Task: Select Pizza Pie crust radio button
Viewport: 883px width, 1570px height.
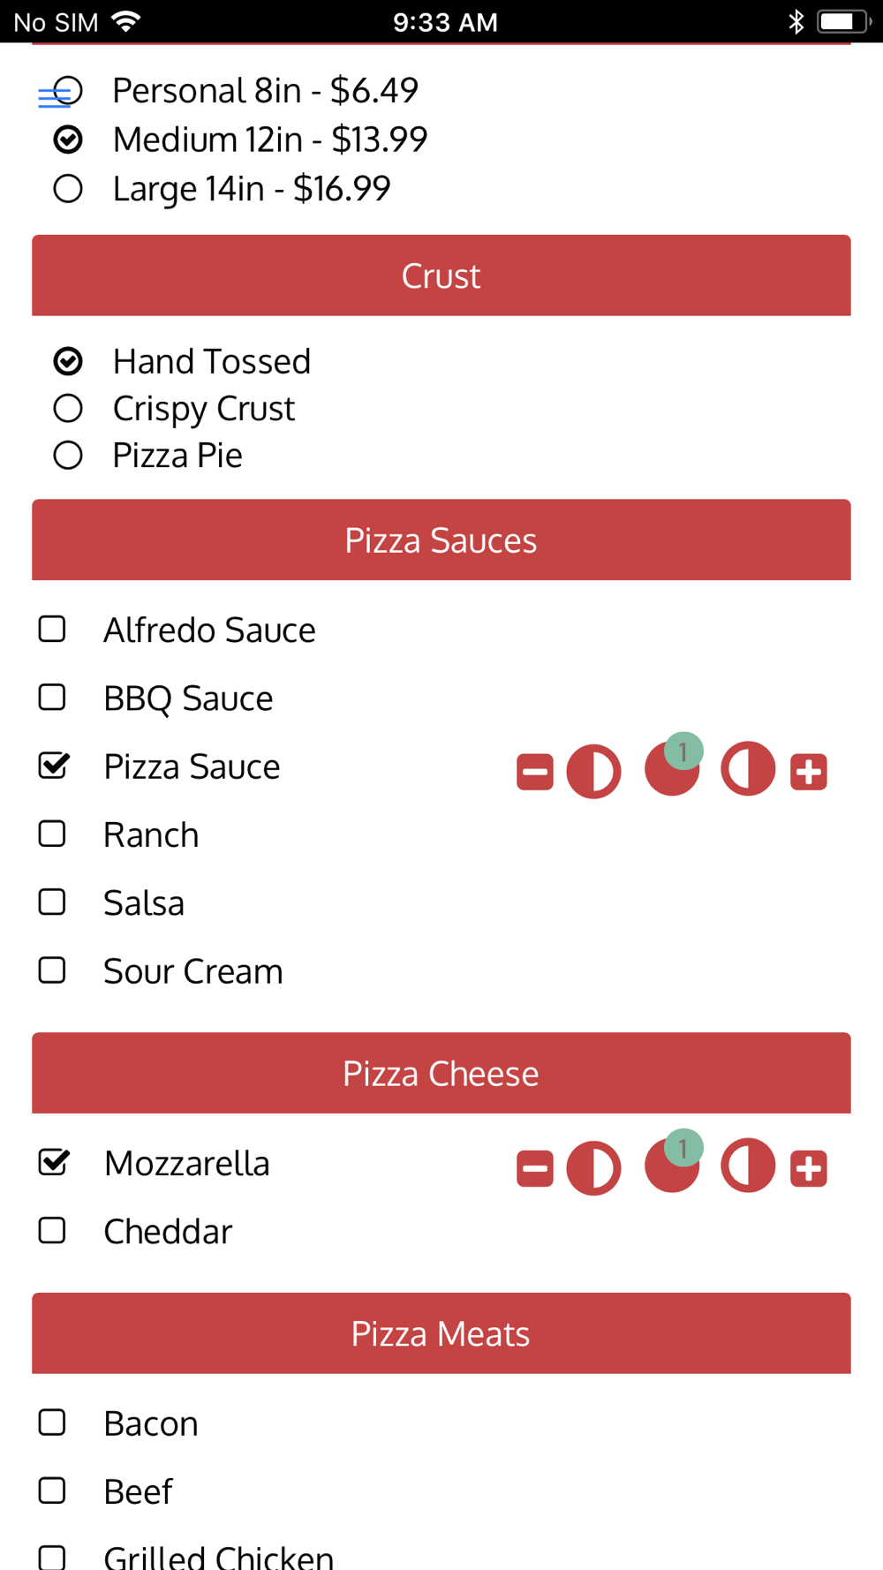Action: pos(68,456)
